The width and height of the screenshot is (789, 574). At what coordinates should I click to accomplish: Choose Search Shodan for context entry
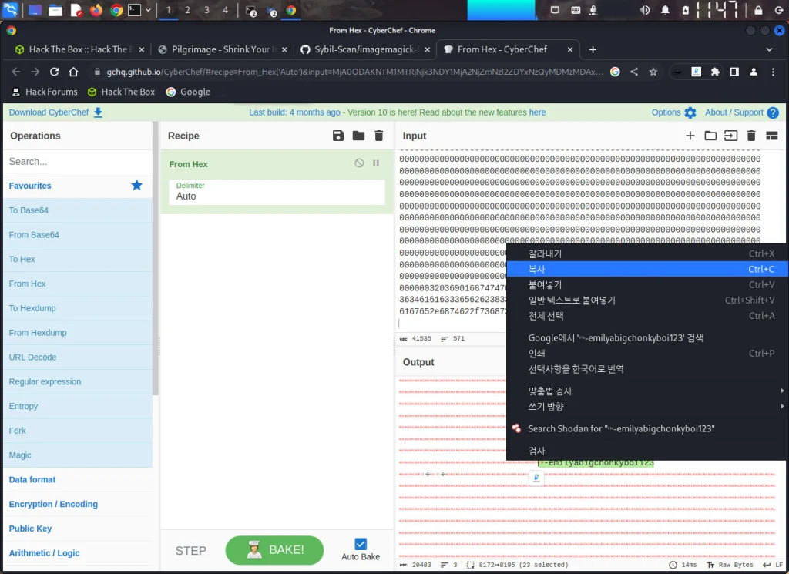pyautogui.click(x=647, y=428)
